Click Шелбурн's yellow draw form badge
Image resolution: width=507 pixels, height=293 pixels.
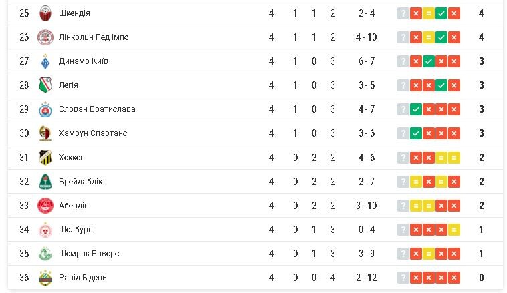(454, 230)
